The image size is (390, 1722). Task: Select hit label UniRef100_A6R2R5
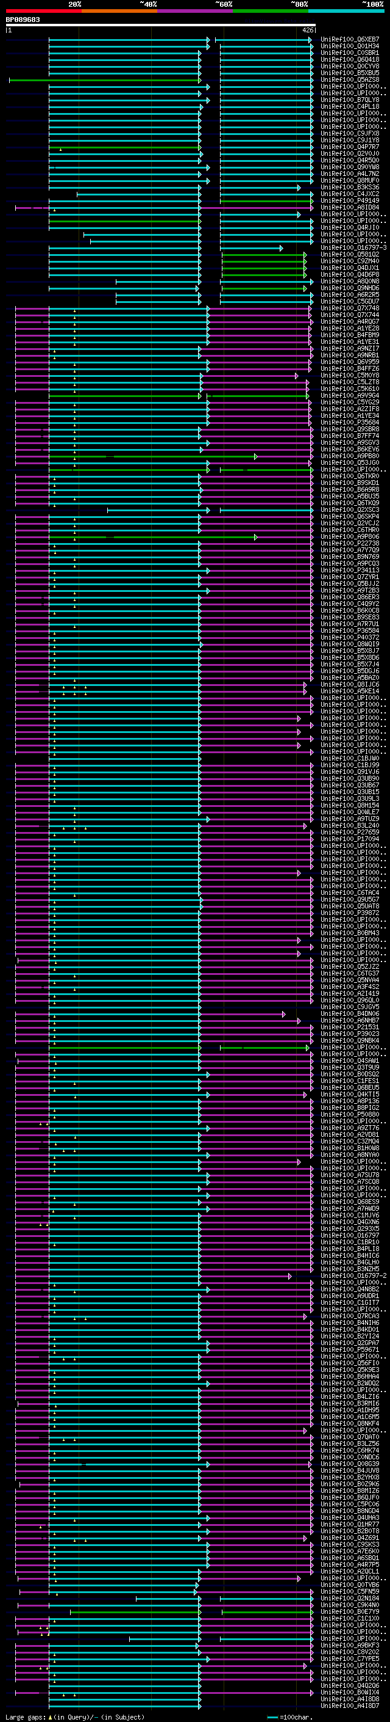pyautogui.click(x=349, y=295)
